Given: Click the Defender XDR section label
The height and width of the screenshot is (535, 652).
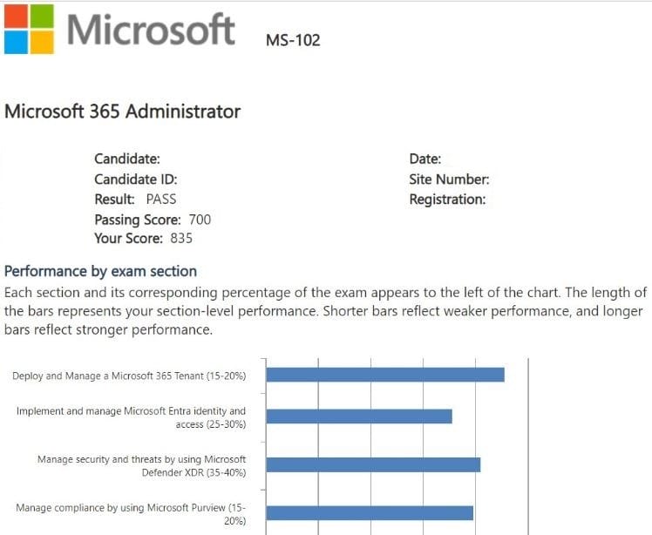Looking at the screenshot, I should click(x=141, y=465).
